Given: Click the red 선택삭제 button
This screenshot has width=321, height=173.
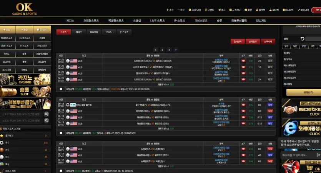Looking at the screenshot, I should click(268, 42).
